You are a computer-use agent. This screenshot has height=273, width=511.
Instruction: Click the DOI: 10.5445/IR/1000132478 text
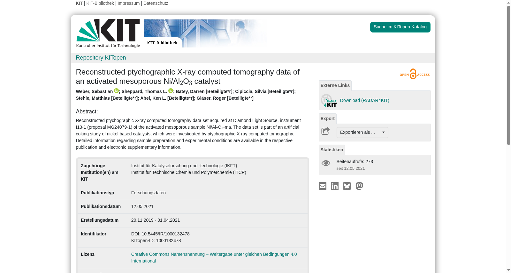(160, 234)
